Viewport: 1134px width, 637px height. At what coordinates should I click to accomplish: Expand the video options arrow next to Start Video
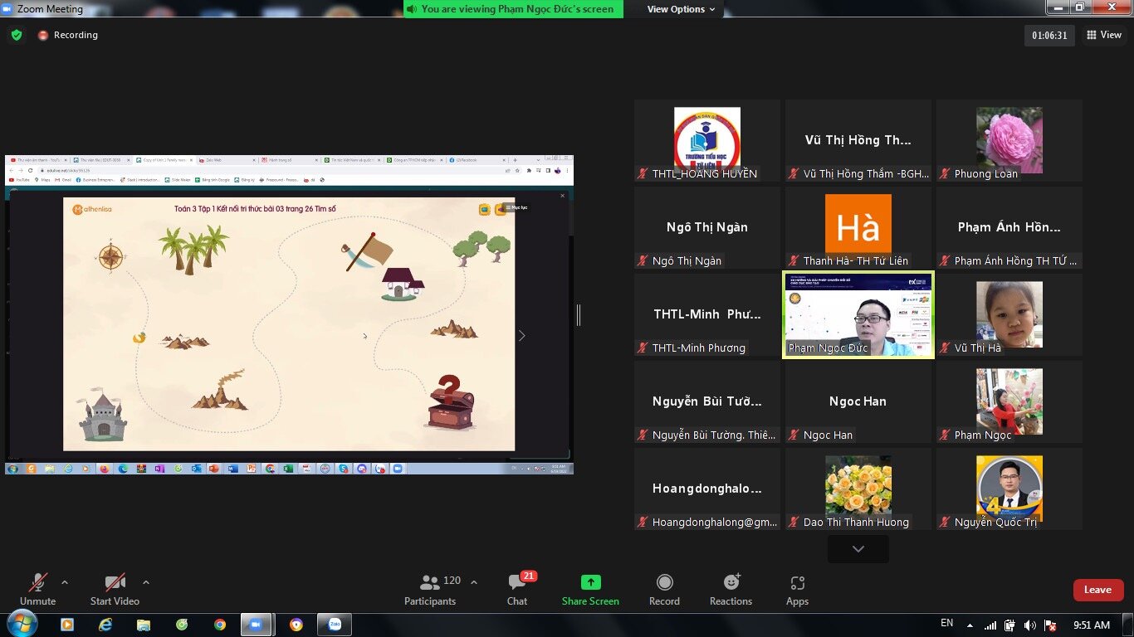tap(145, 582)
